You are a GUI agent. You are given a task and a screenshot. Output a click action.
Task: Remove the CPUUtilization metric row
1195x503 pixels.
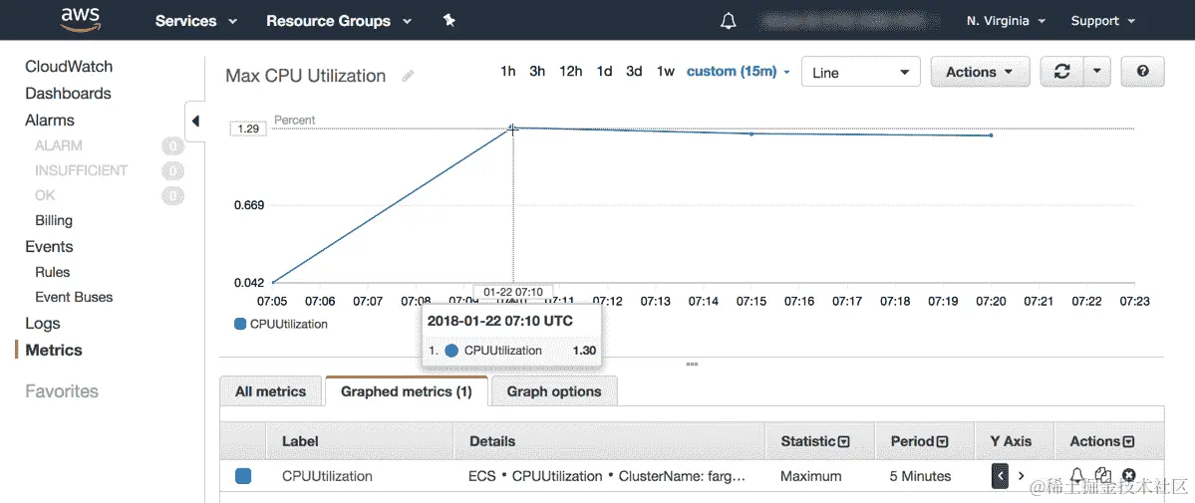(1128, 475)
